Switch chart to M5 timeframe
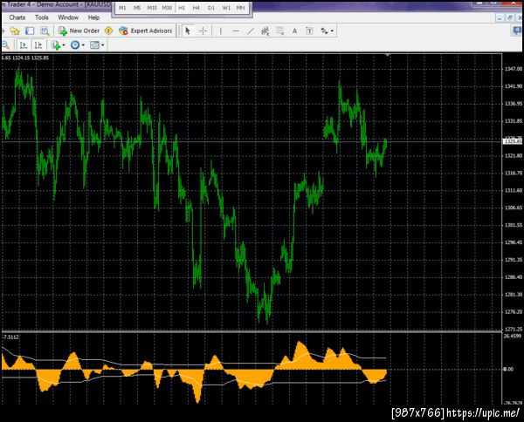 click(137, 8)
